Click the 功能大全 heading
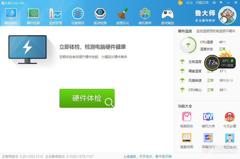240x159 pixels. (x=185, y=106)
